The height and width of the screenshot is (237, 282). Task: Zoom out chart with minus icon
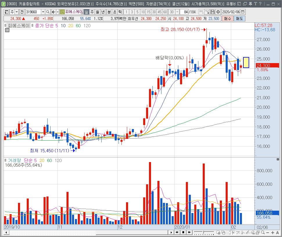point(267,233)
